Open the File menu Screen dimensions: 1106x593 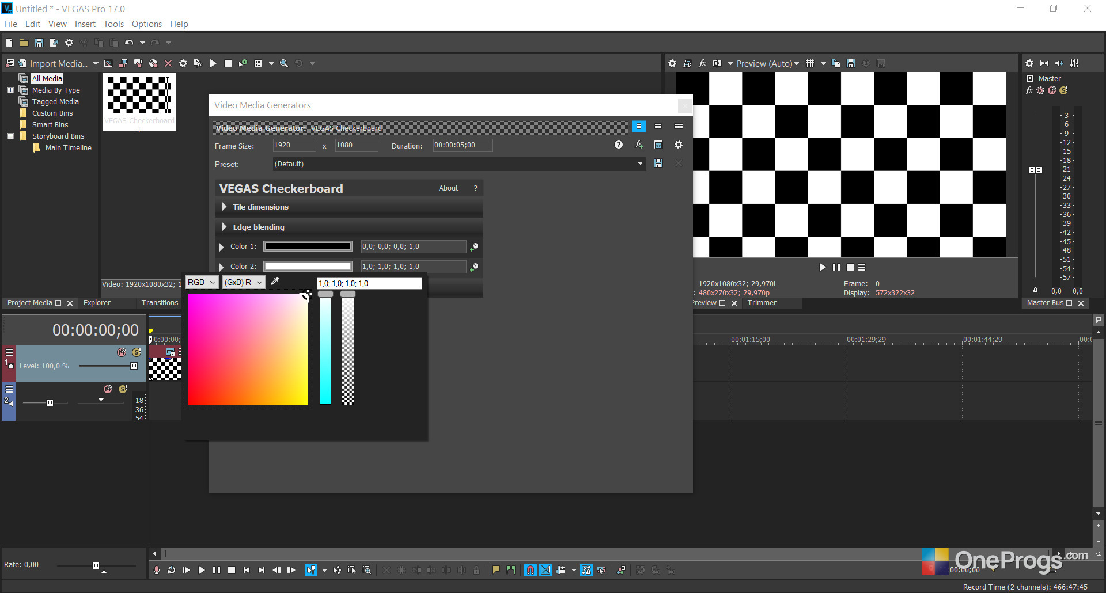click(x=10, y=24)
